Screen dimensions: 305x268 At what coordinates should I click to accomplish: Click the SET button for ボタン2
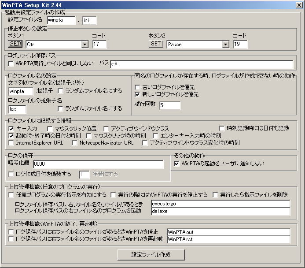156,44
